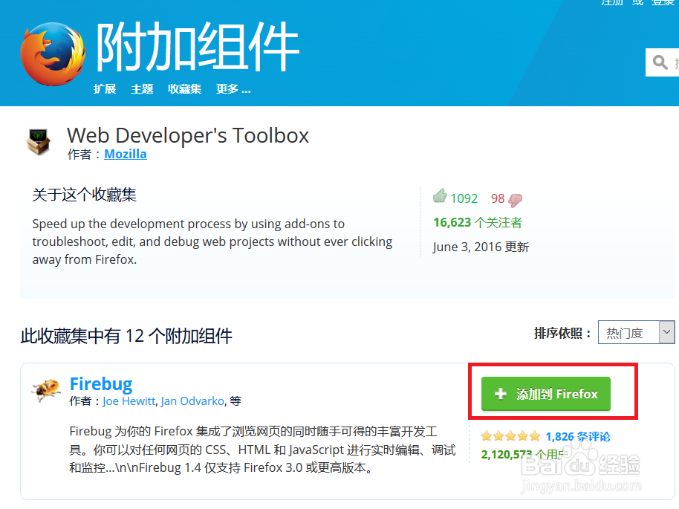Open author link Jan Odvarko

(192, 401)
